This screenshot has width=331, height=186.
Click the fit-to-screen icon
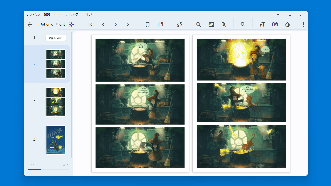(211, 25)
